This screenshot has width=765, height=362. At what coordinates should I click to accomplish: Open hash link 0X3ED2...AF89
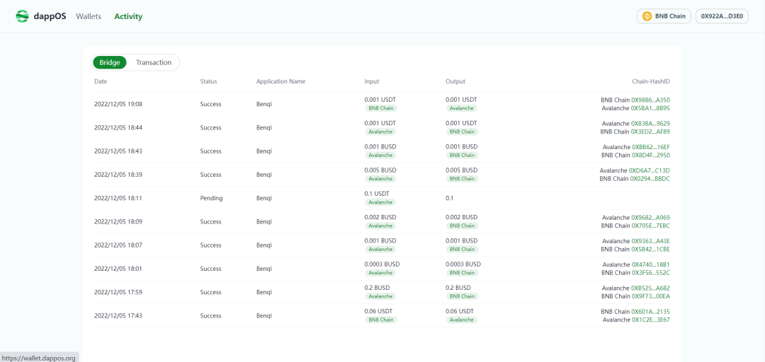pos(650,132)
